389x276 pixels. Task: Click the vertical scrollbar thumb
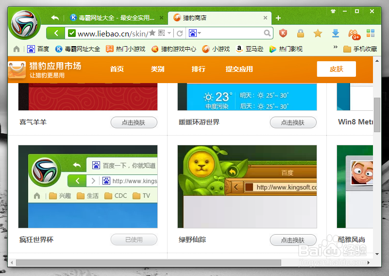tap(377, 115)
